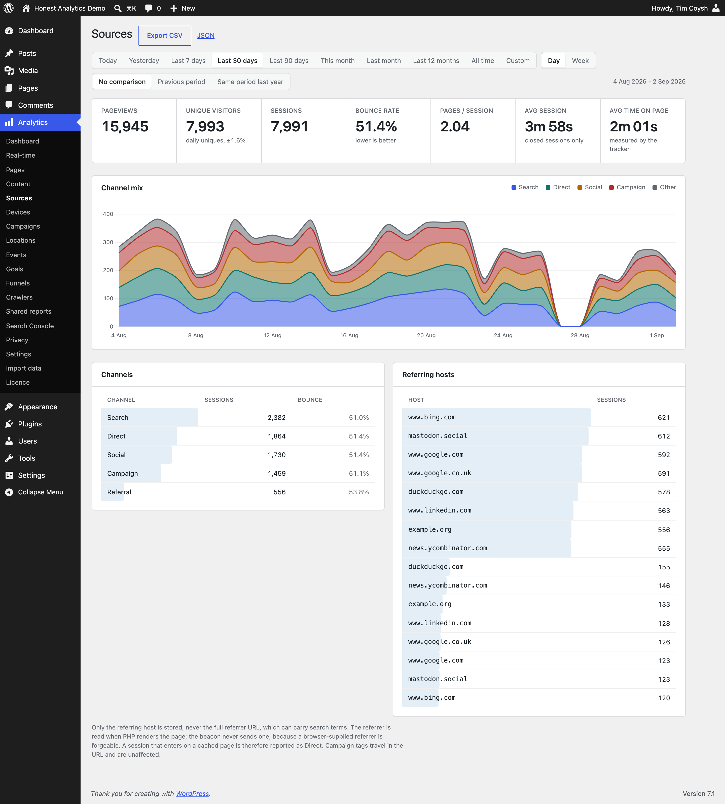This screenshot has width=725, height=804.
Task: Open Real-time under Analytics submenu
Action: (21, 155)
